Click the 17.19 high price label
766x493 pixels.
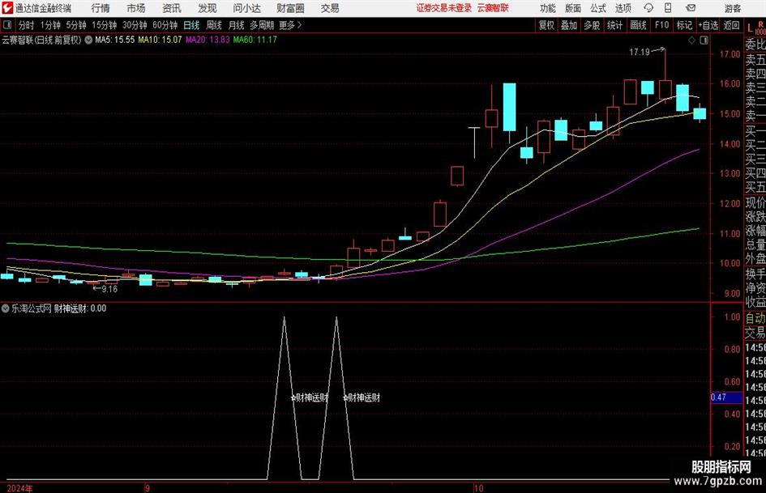tap(639, 52)
